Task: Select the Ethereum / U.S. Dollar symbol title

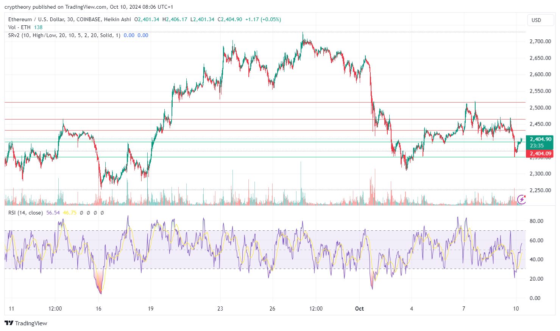Action: tap(35, 19)
